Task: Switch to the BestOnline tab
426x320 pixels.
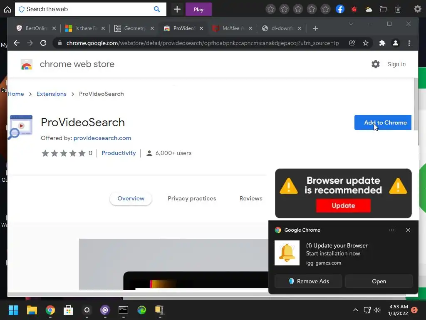Action: 36,28
